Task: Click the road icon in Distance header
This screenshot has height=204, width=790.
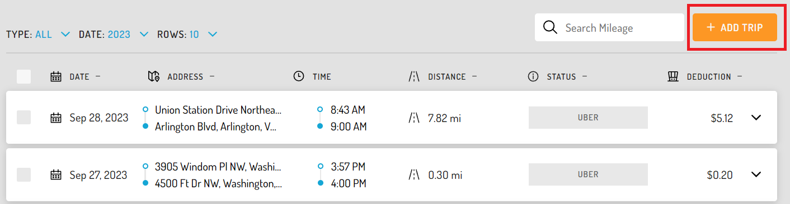Action: (x=414, y=76)
